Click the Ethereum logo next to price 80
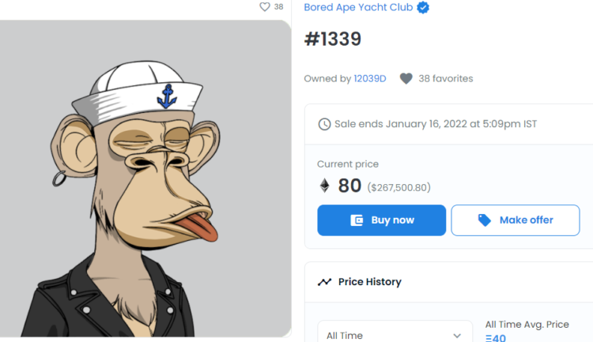 324,186
